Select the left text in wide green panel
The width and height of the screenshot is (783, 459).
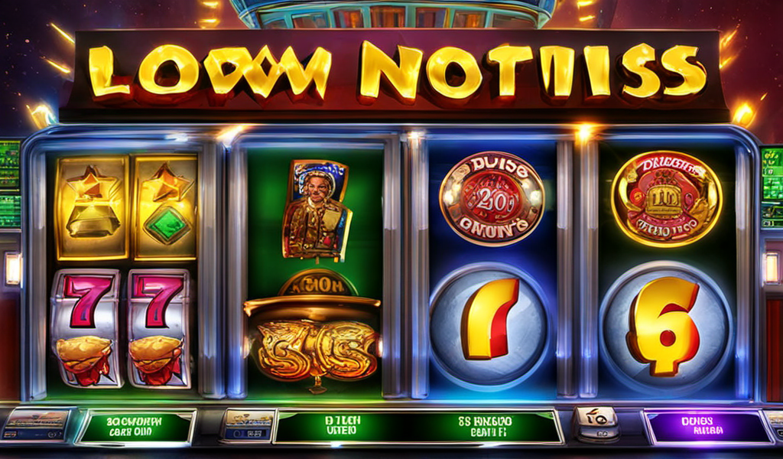[343, 426]
